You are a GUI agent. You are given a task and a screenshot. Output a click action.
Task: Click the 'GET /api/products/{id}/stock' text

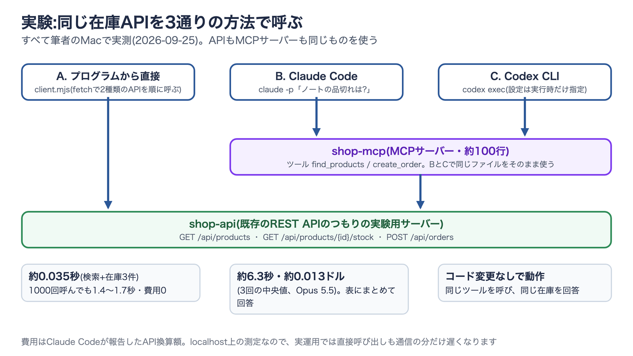[318, 237]
